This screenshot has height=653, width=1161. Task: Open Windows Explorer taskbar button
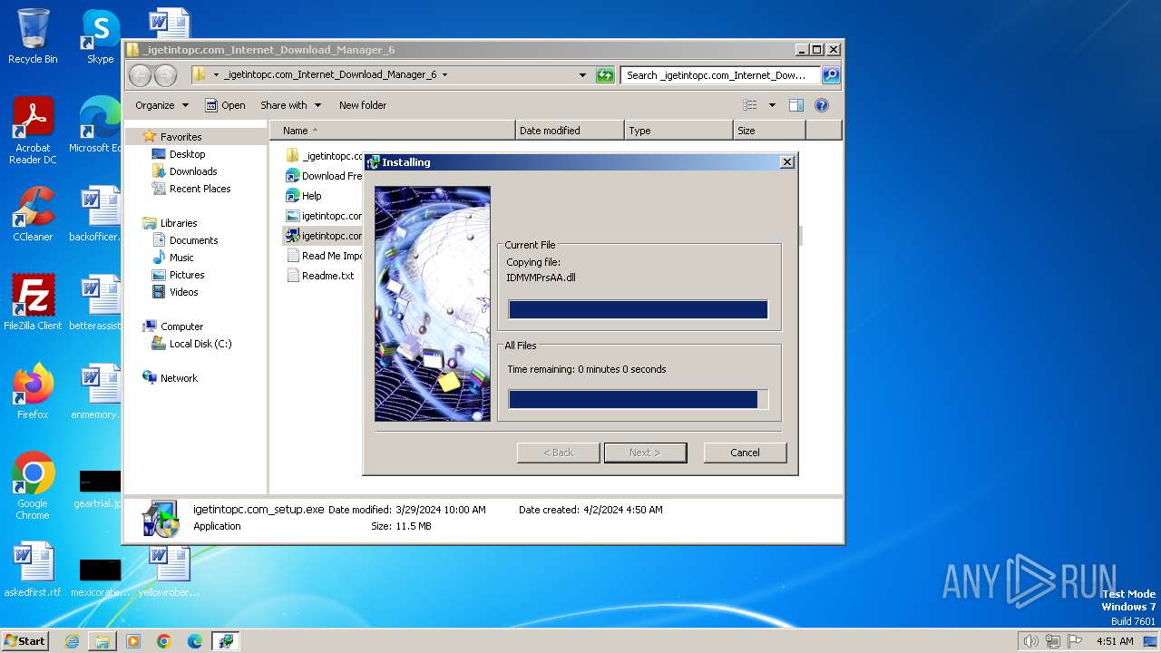click(x=102, y=641)
